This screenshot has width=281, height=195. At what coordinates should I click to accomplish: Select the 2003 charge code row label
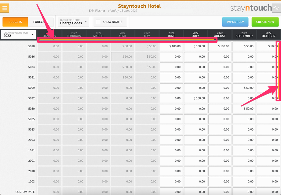click(x=31, y=140)
